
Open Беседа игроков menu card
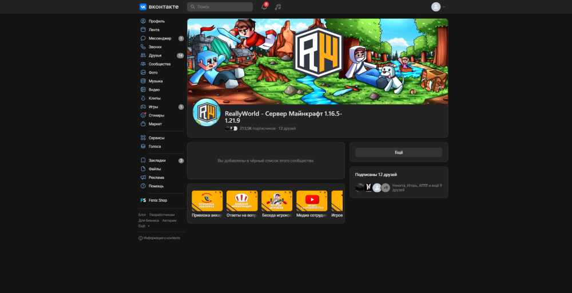click(277, 204)
